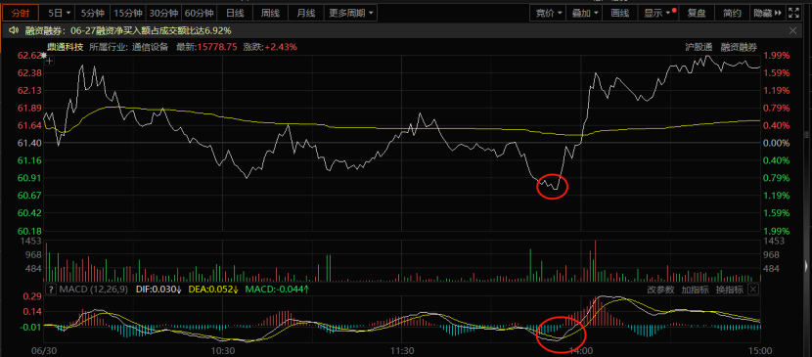Image resolution: width=812 pixels, height=357 pixels.
Task: Close the 融资融券 news banner
Action: pyautogui.click(x=792, y=31)
